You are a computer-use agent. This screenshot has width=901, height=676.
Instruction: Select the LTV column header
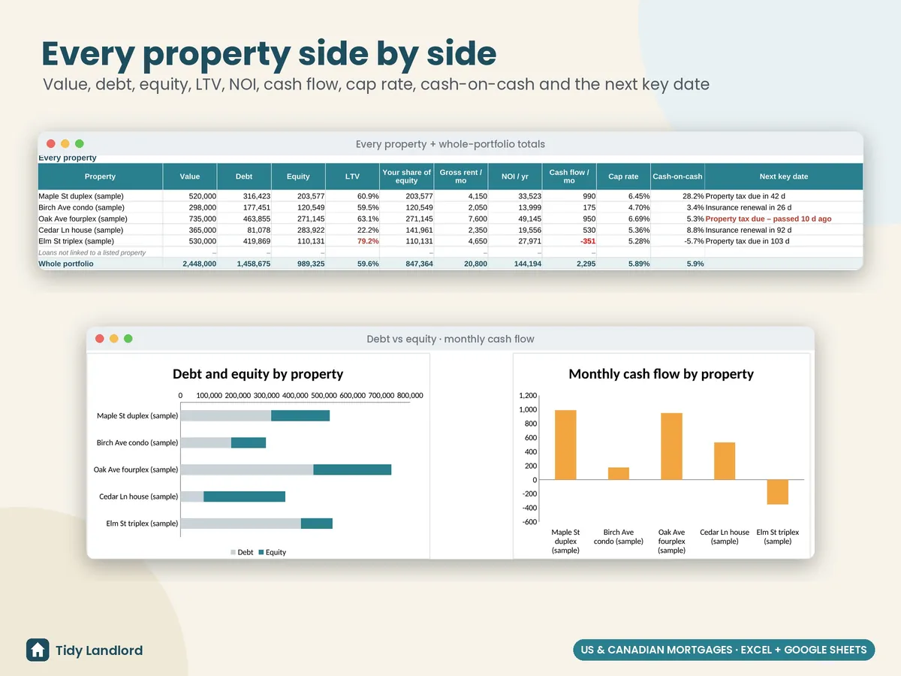(x=352, y=177)
